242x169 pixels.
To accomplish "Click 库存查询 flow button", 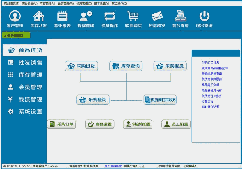I will 126,66.
